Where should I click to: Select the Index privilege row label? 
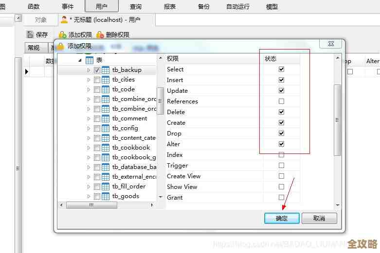tap(175, 155)
